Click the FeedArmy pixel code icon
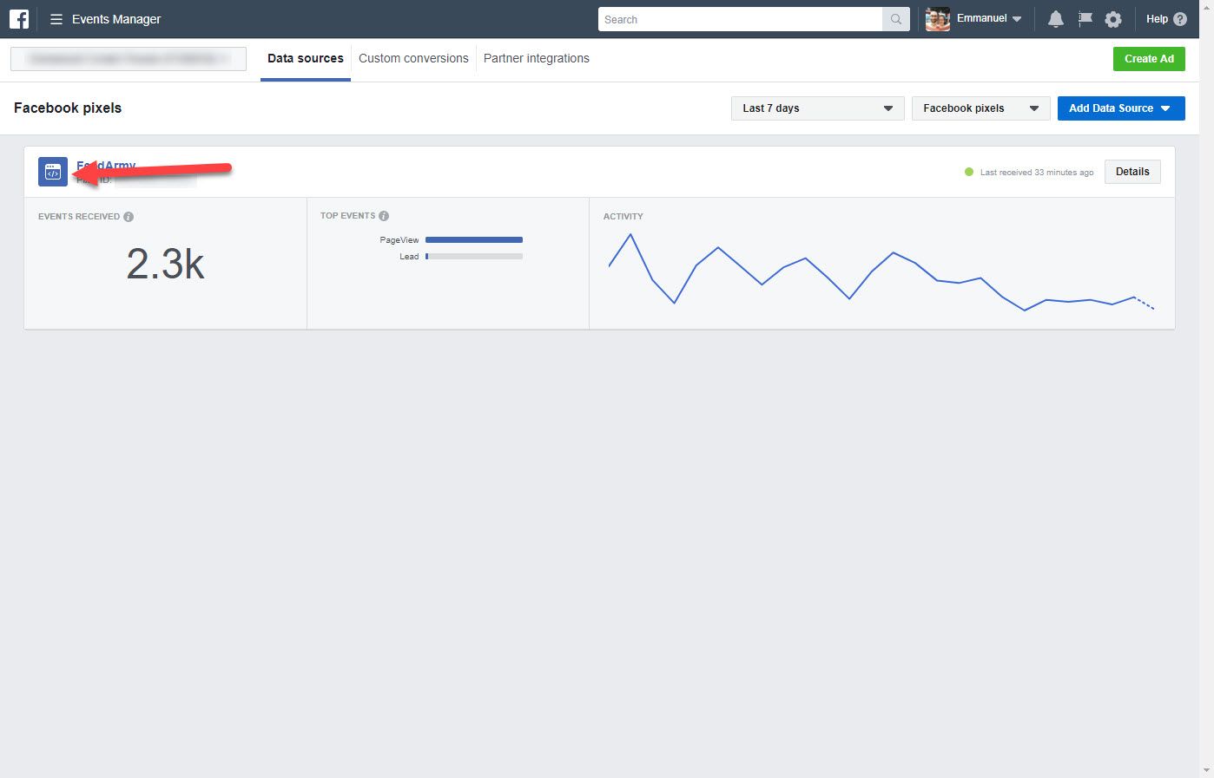 [52, 172]
